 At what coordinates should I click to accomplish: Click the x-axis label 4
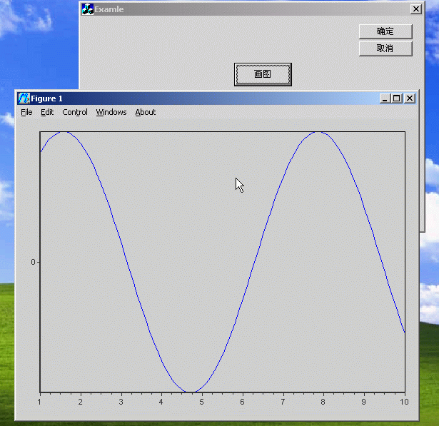click(161, 402)
